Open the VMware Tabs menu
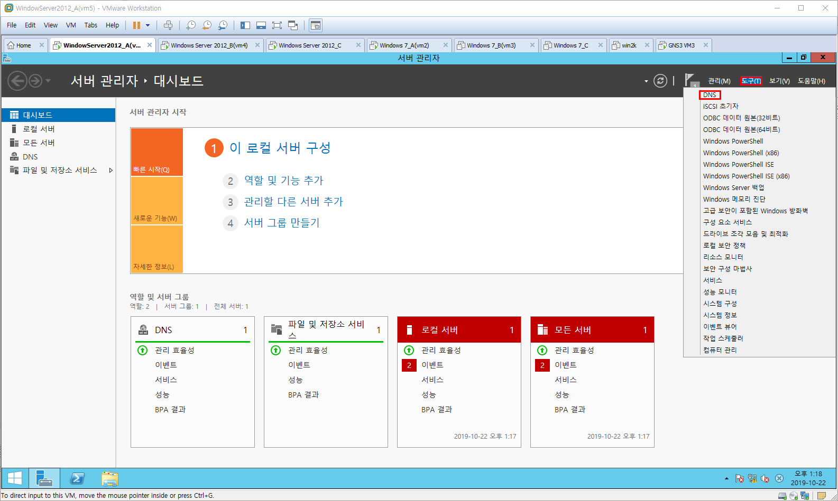Image resolution: width=838 pixels, height=501 pixels. pos(91,25)
